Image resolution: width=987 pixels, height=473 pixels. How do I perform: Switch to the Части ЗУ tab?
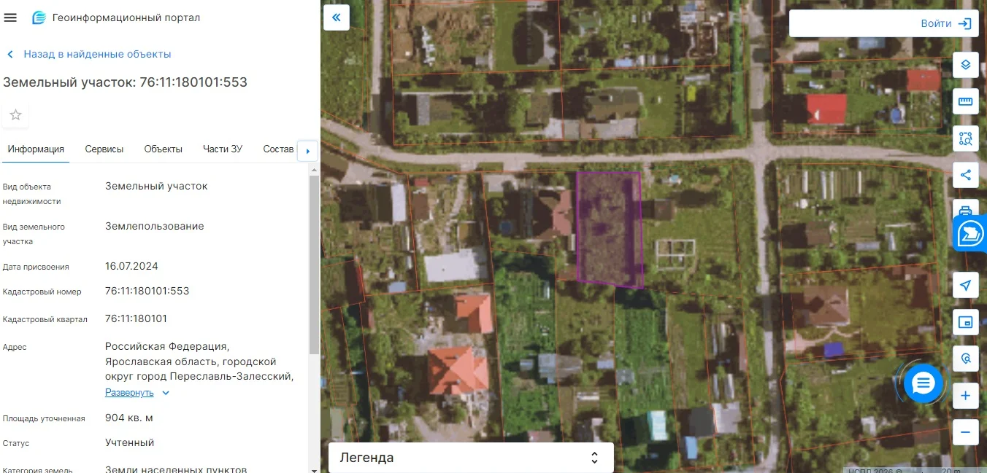tap(223, 149)
